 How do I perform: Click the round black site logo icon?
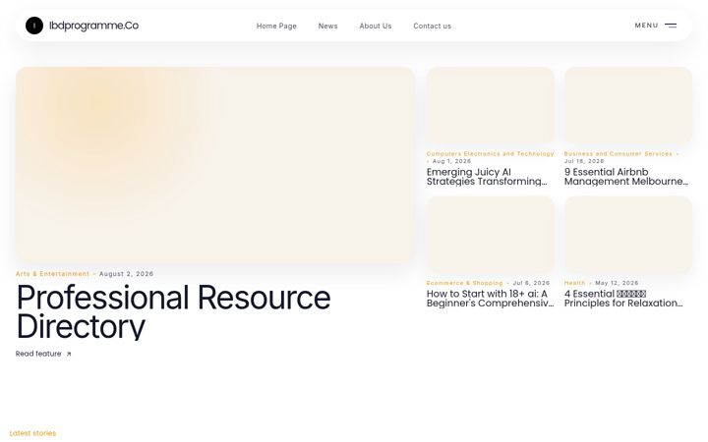pos(34,26)
